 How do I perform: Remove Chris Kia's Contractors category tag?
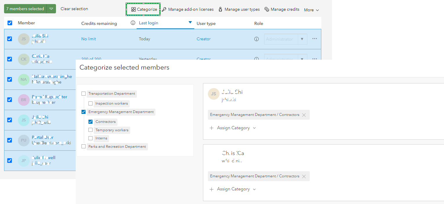click(304, 176)
